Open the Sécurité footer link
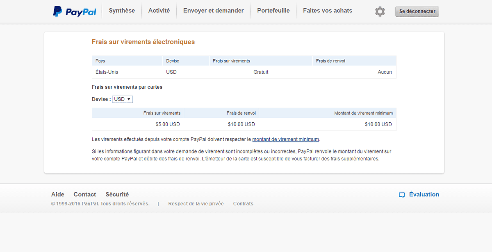The width and height of the screenshot is (492, 252). click(117, 194)
